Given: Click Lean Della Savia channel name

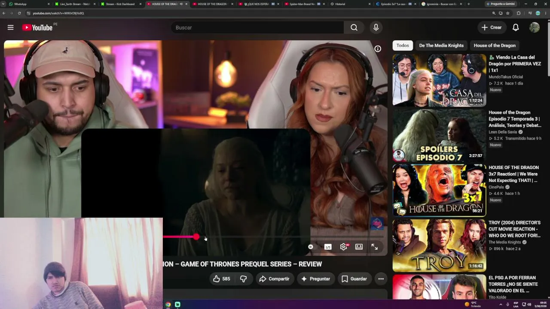Looking at the screenshot, I should click(x=503, y=132).
